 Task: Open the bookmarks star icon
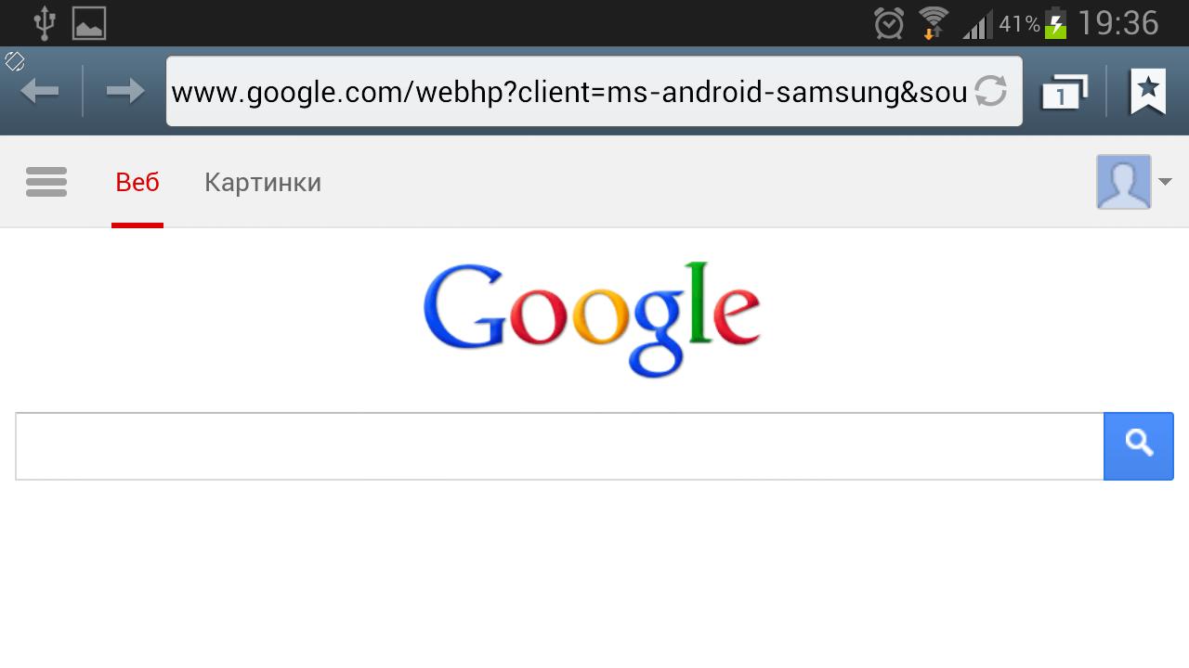click(1148, 91)
